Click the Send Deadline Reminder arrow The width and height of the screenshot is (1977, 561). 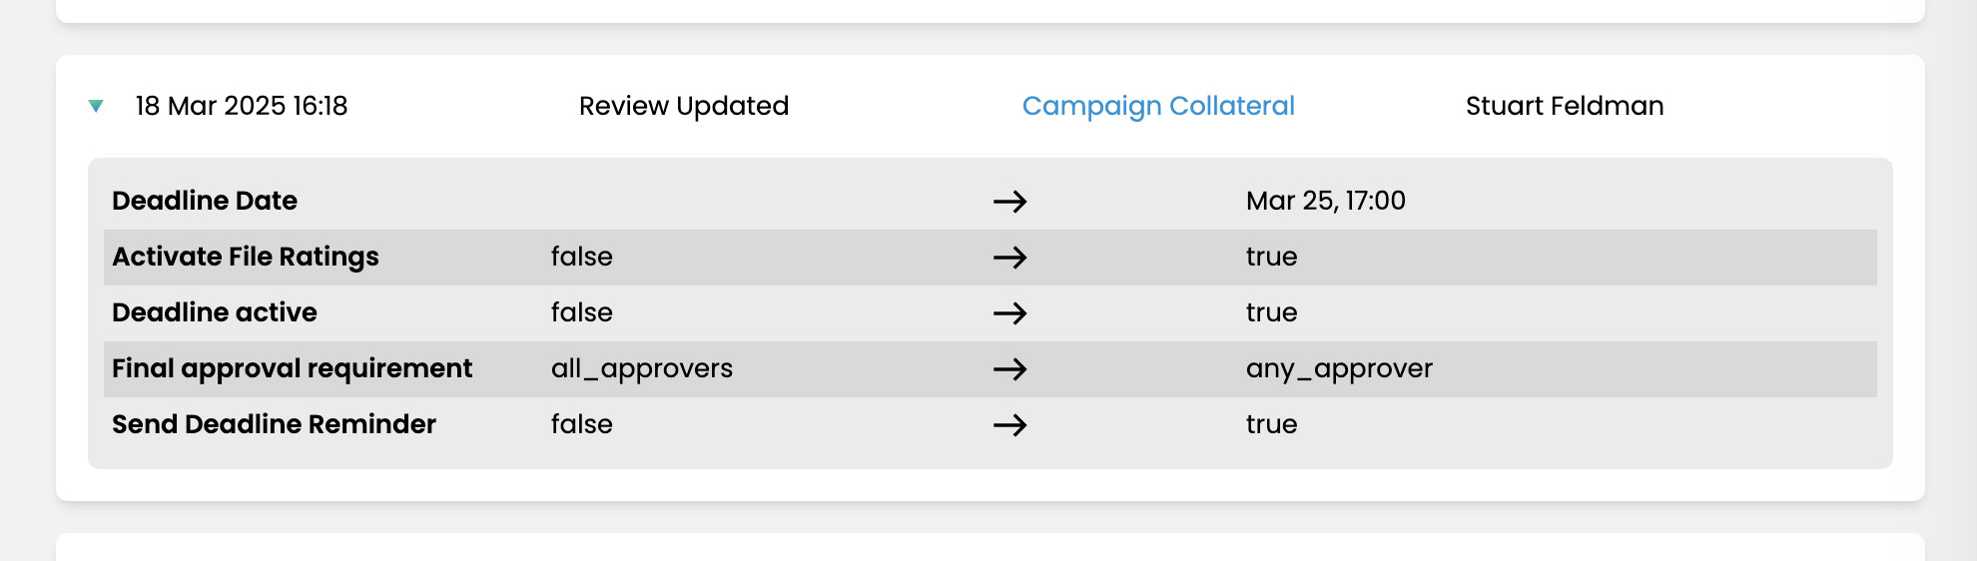click(1009, 425)
